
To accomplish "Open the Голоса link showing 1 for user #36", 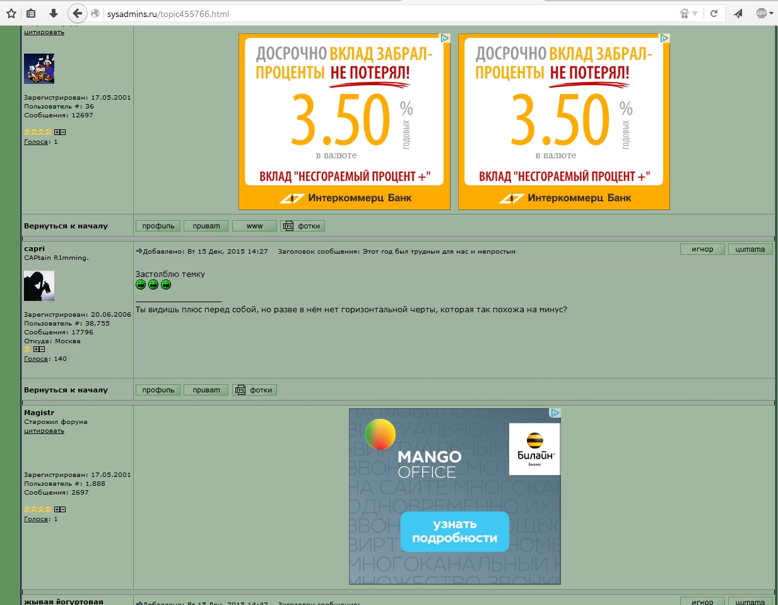I will 36,142.
